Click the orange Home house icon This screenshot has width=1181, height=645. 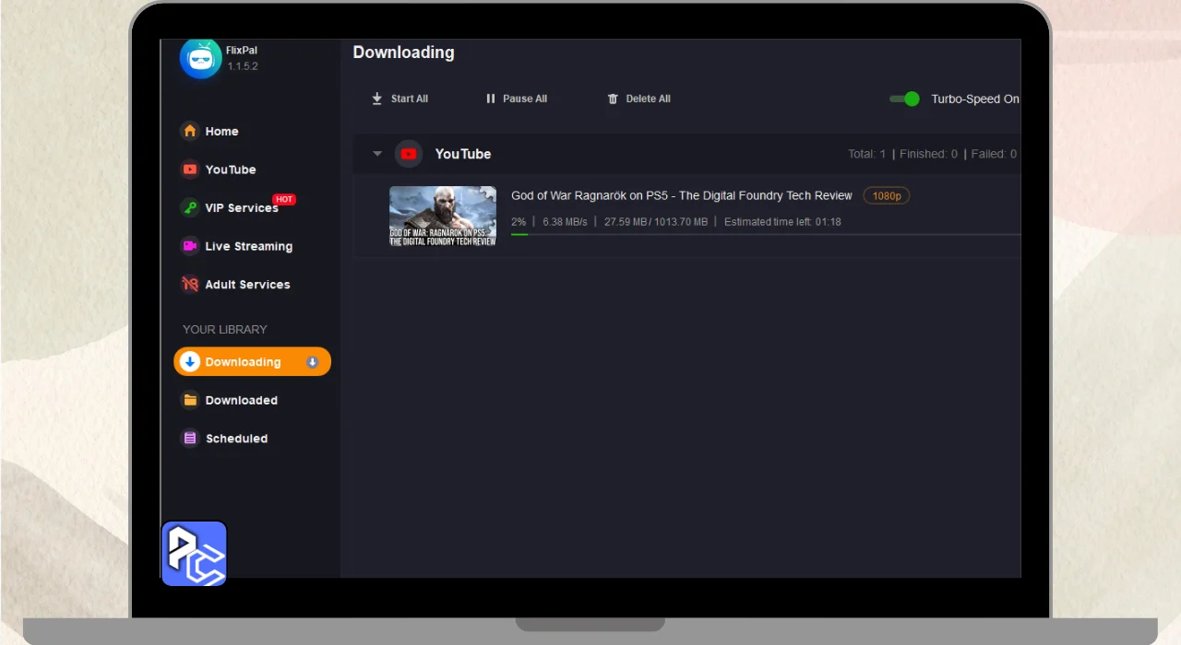pyautogui.click(x=190, y=131)
